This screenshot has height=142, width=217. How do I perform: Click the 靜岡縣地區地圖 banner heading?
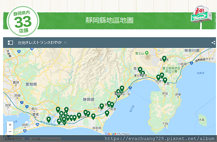(109, 20)
